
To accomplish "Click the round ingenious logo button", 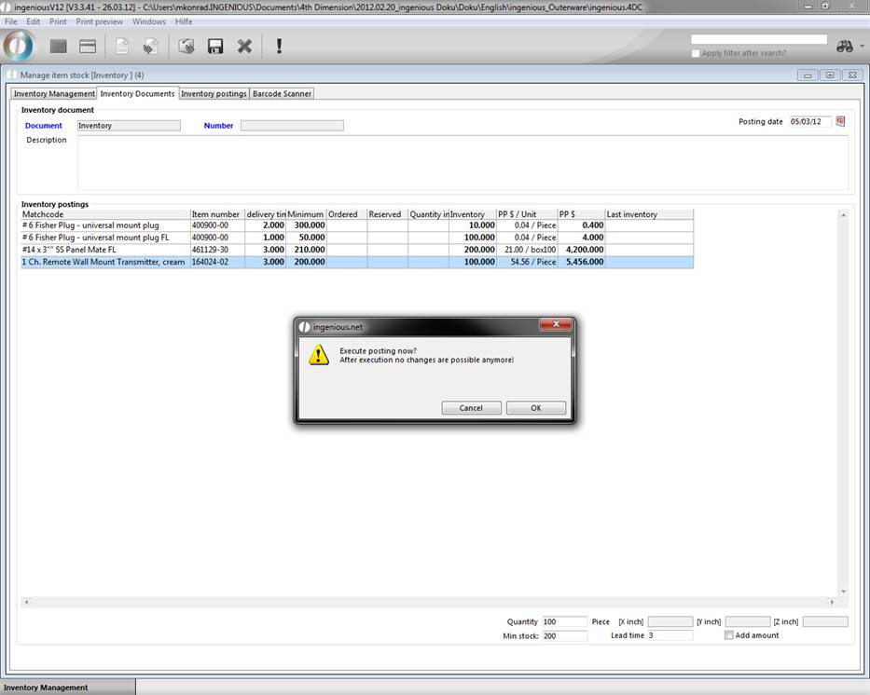I will click(18, 46).
